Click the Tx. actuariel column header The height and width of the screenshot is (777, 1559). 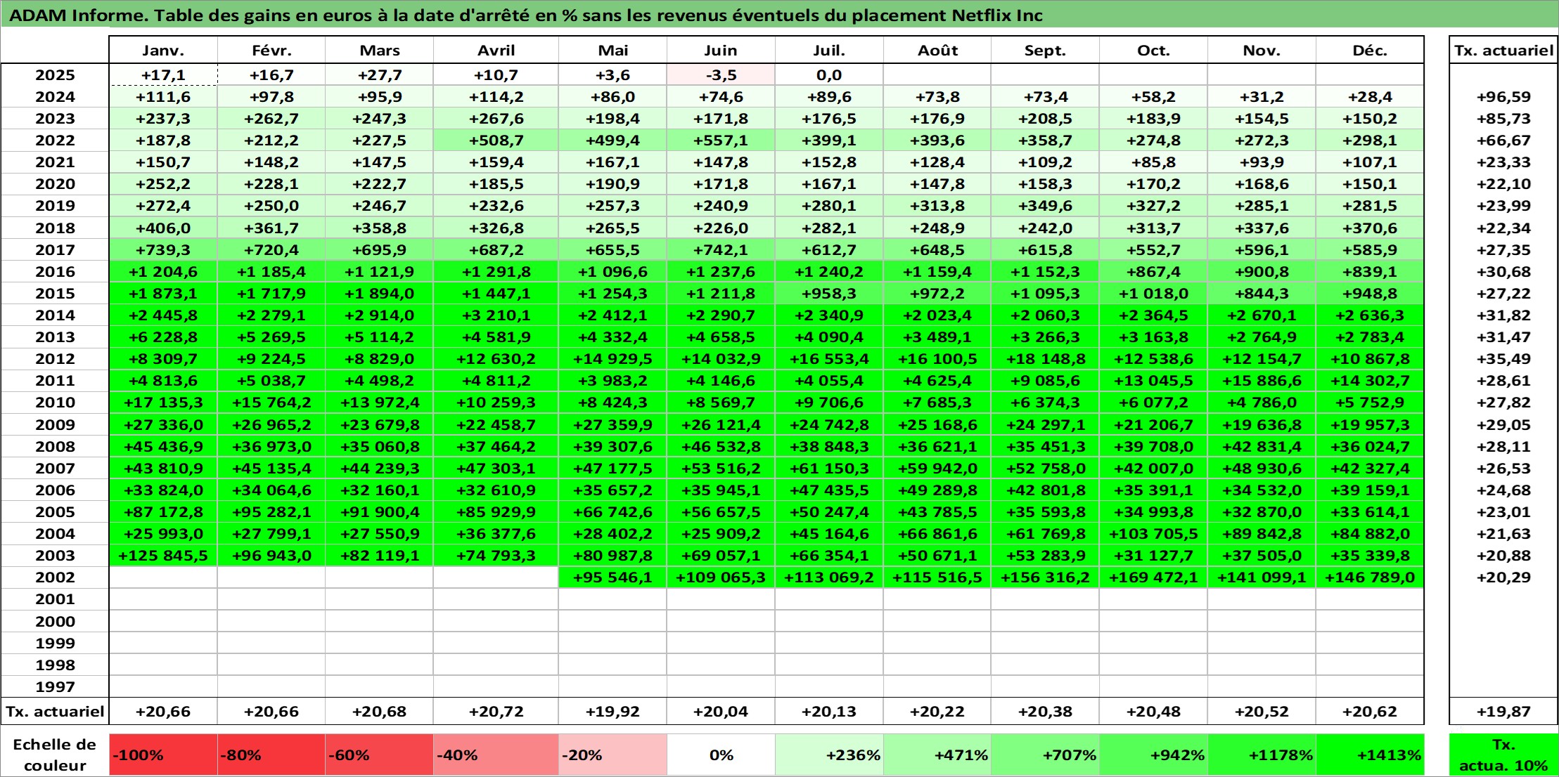point(1503,50)
